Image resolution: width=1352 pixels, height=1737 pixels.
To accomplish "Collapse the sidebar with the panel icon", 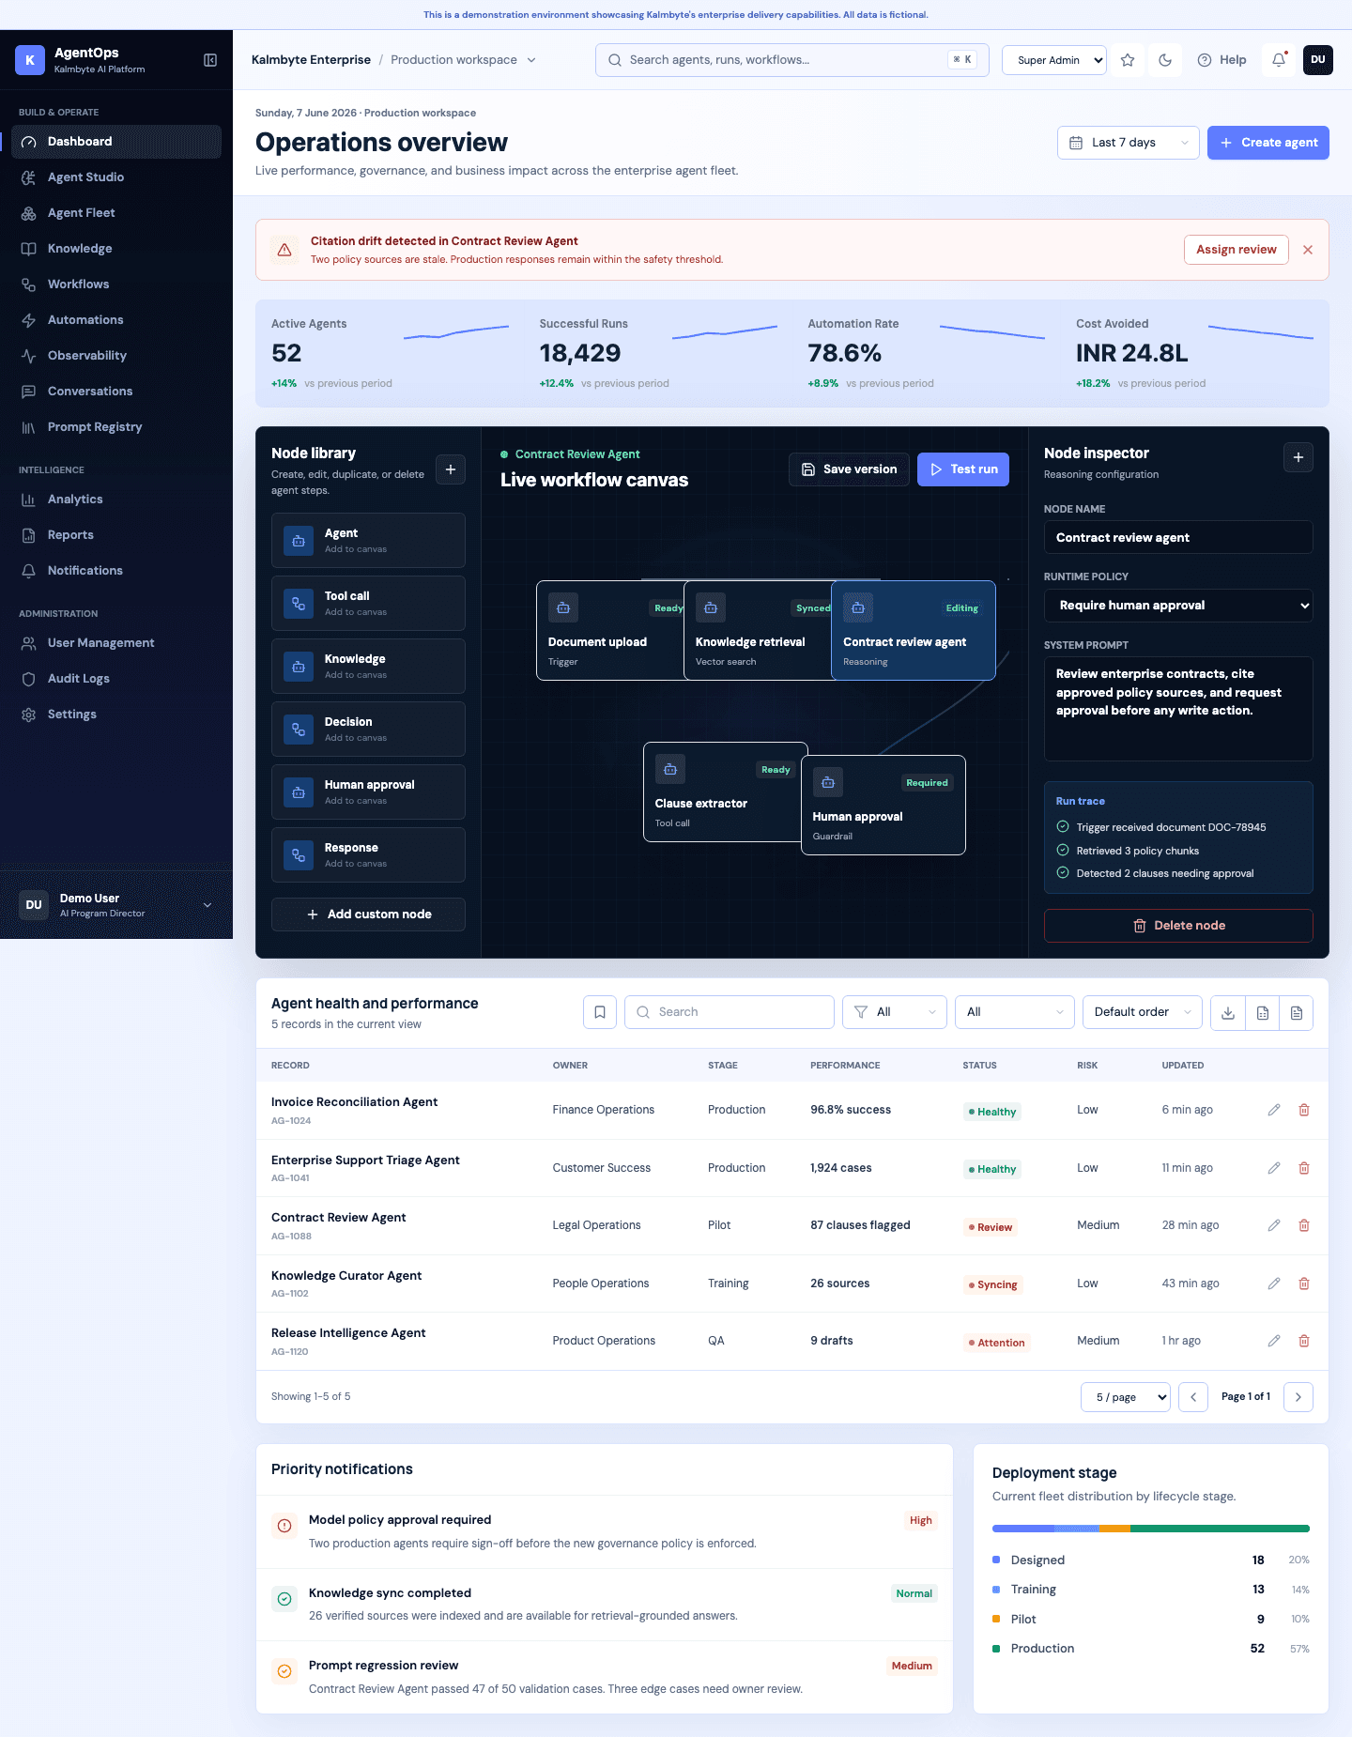I will 210,60.
